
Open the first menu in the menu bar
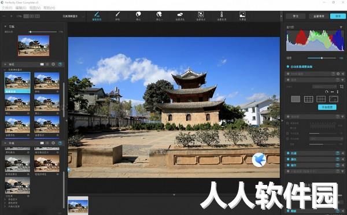(x=6, y=8)
